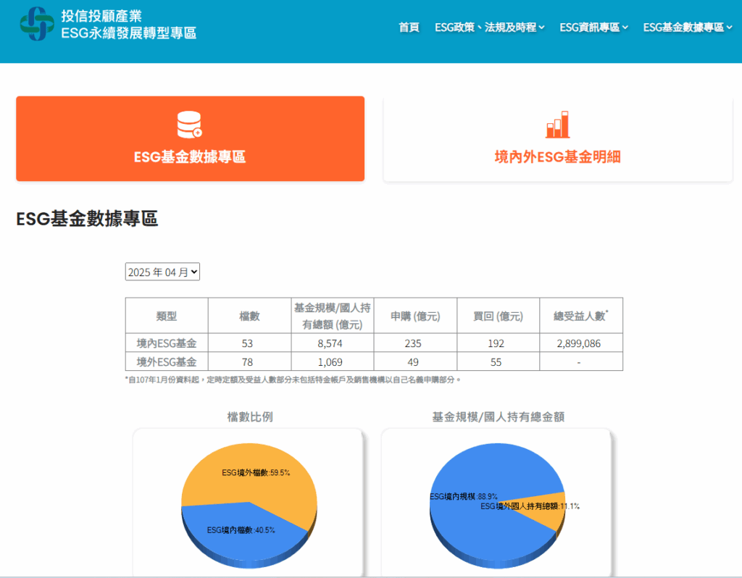
Task: Click the 申購 (億元) column header
Action: (415, 316)
